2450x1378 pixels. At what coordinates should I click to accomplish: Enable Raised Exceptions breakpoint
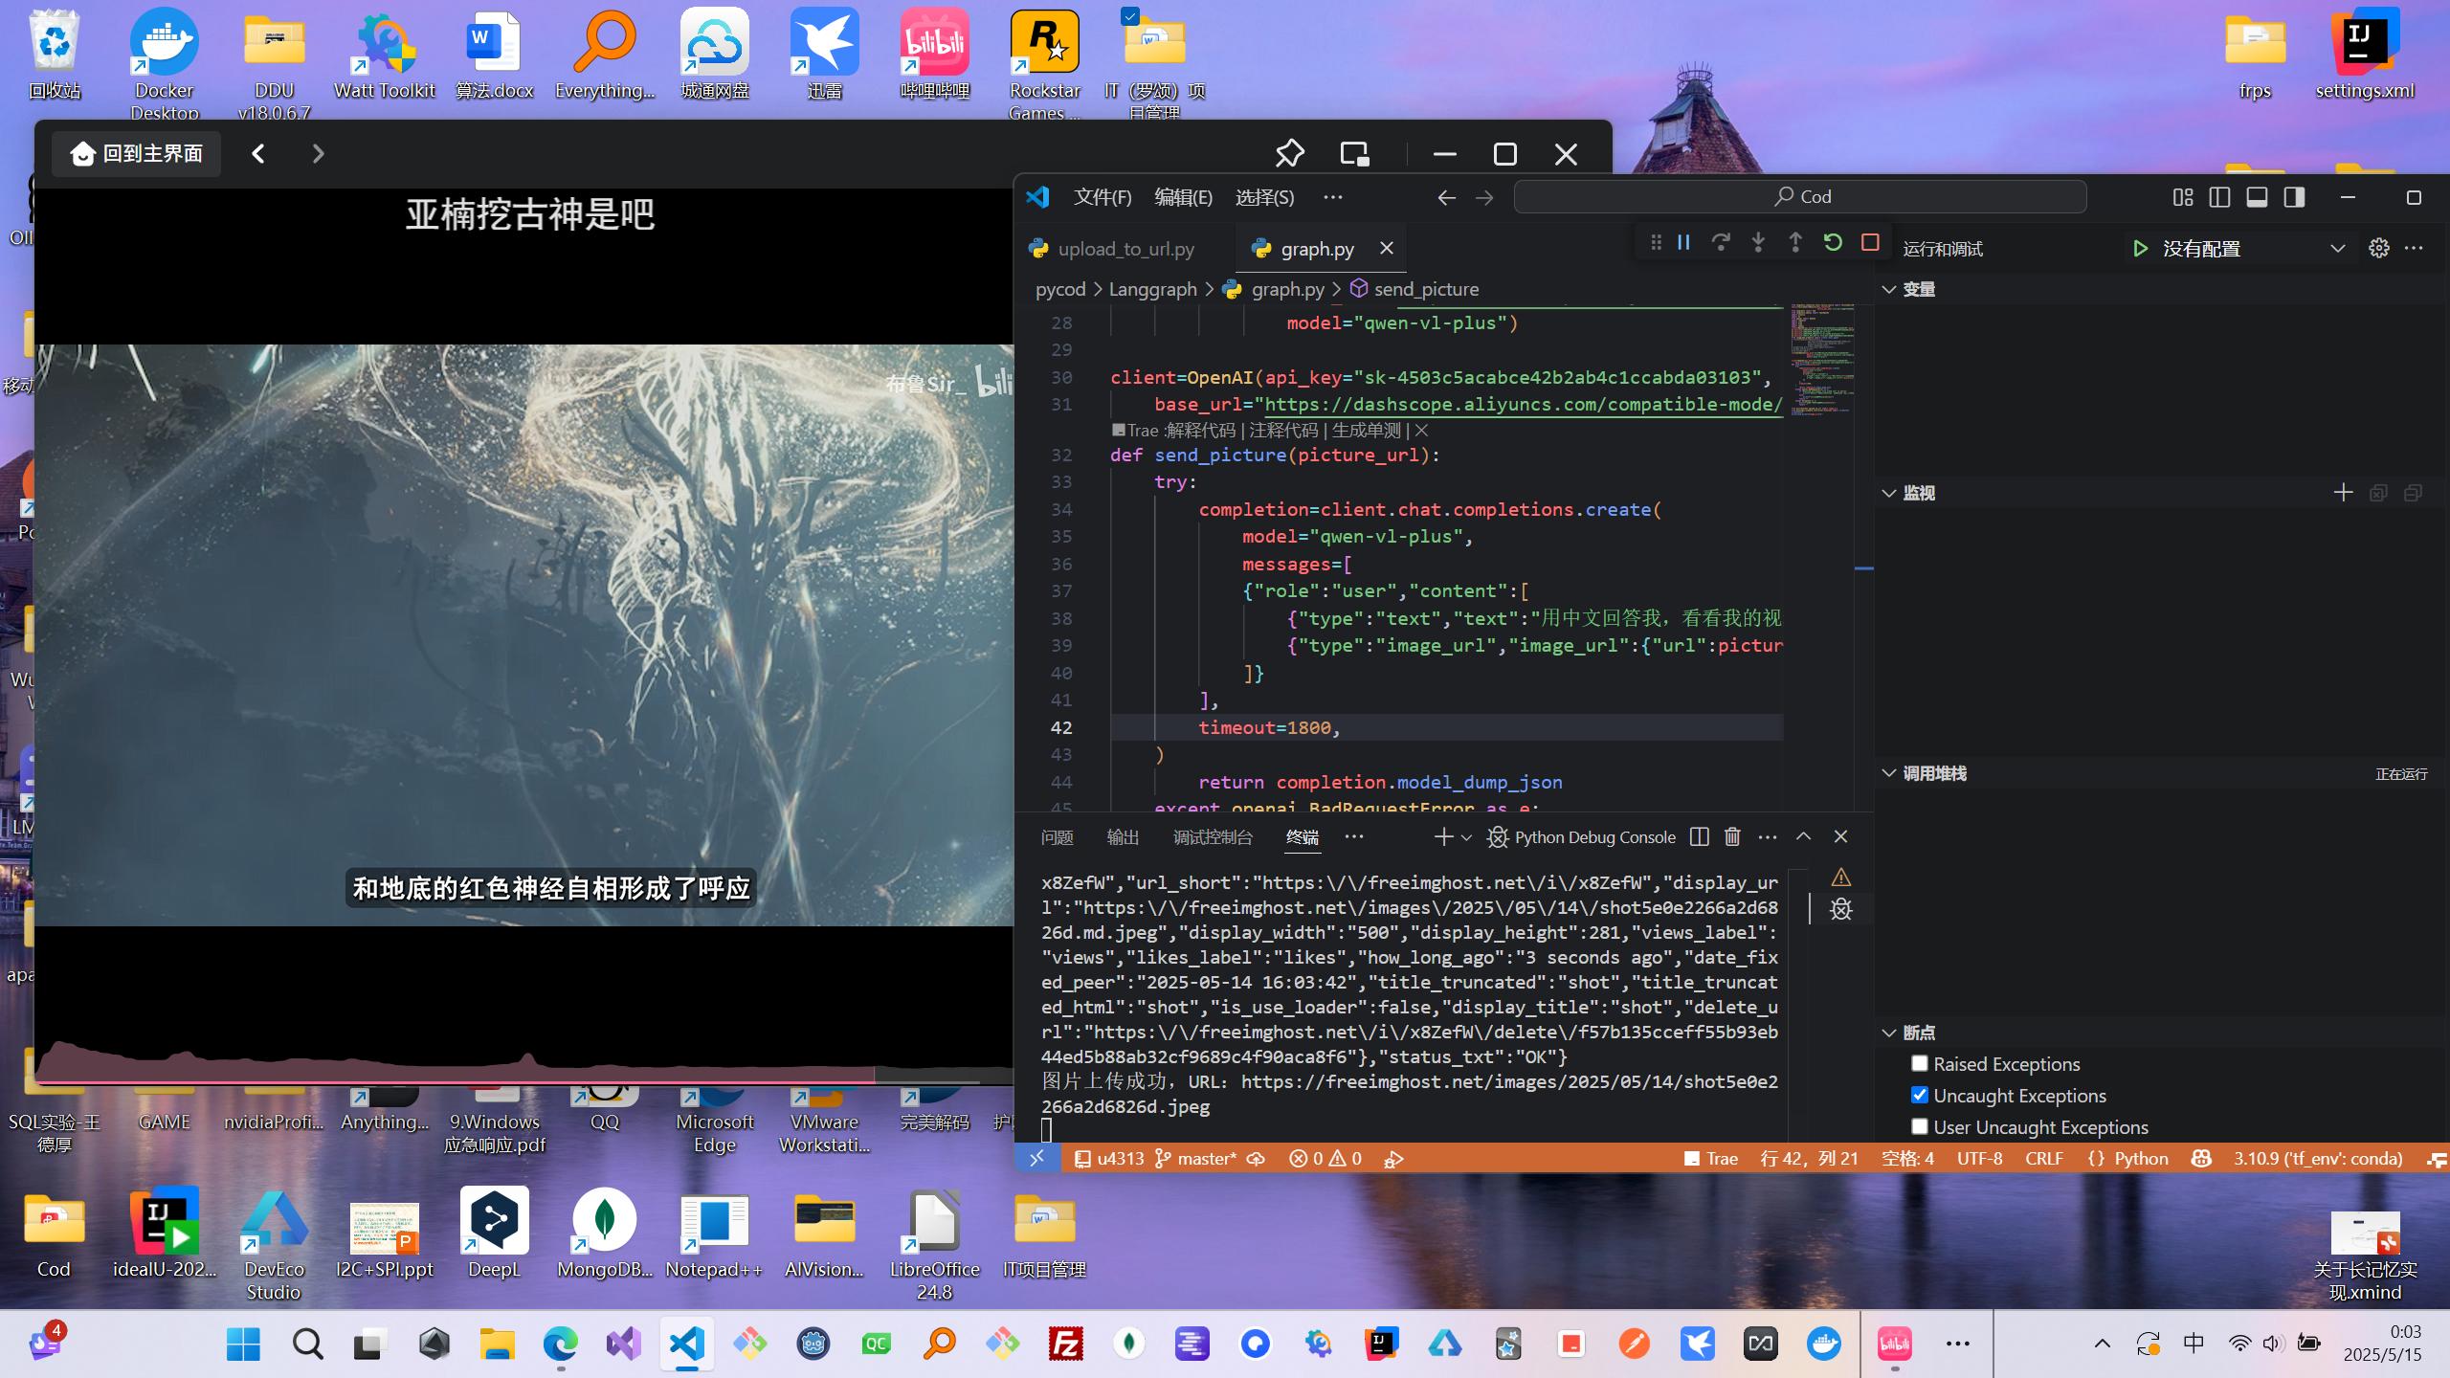point(1919,1063)
